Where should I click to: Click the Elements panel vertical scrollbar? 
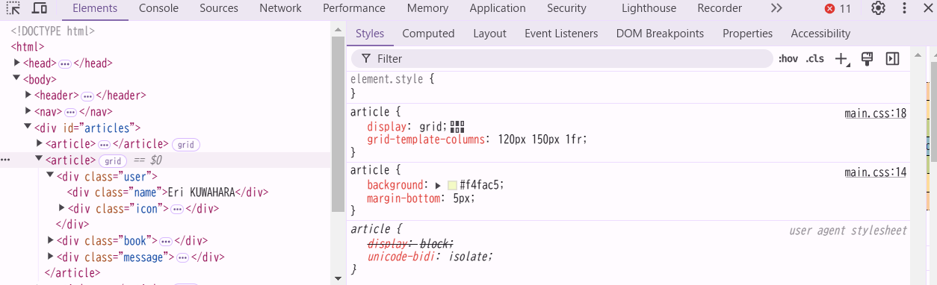(x=338, y=123)
